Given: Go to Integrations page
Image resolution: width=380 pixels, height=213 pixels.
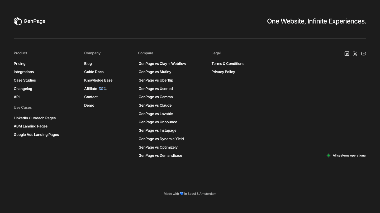Looking at the screenshot, I should pyautogui.click(x=24, y=72).
